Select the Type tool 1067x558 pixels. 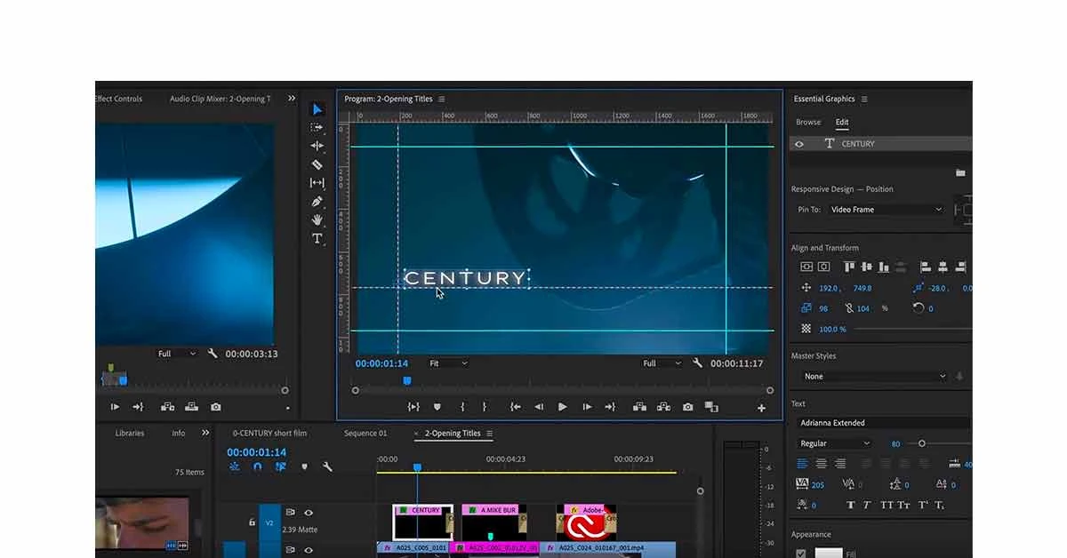(x=317, y=238)
